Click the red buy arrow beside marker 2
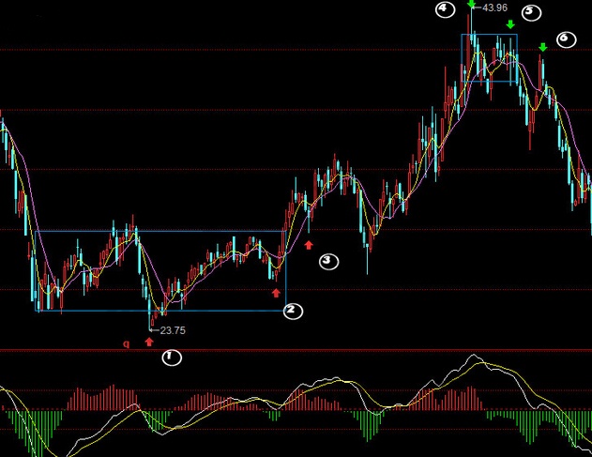Viewport: 592px width, 457px height. click(x=276, y=293)
